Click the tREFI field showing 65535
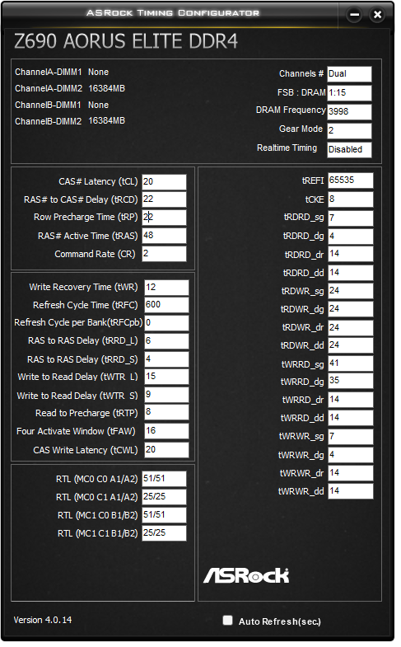This screenshot has width=401, height=647. point(351,181)
